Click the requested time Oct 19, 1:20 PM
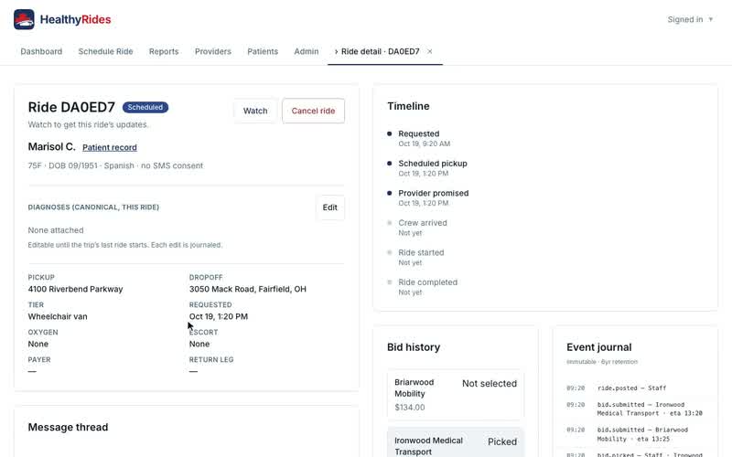The image size is (732, 457). (x=219, y=316)
